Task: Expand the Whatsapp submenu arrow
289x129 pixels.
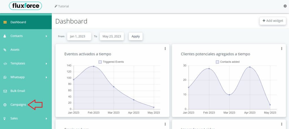Action: coord(47,78)
